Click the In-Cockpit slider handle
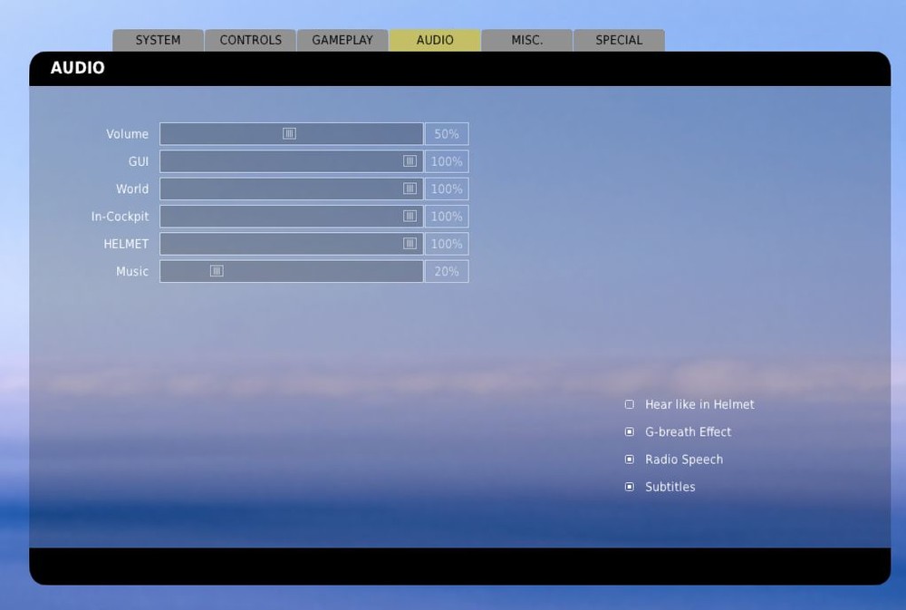Image resolution: width=906 pixels, height=610 pixels. (410, 217)
